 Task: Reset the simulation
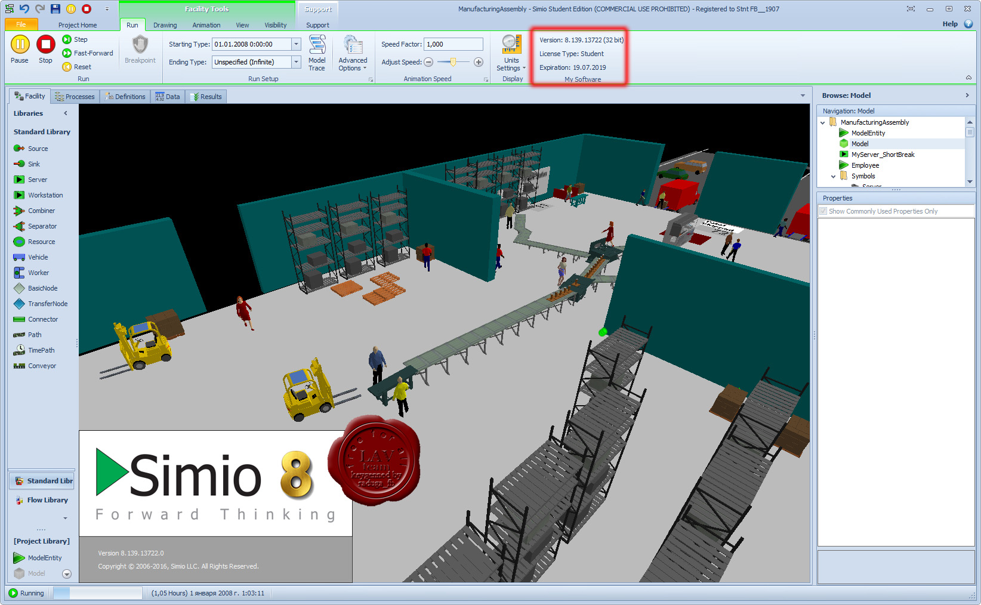click(x=77, y=67)
